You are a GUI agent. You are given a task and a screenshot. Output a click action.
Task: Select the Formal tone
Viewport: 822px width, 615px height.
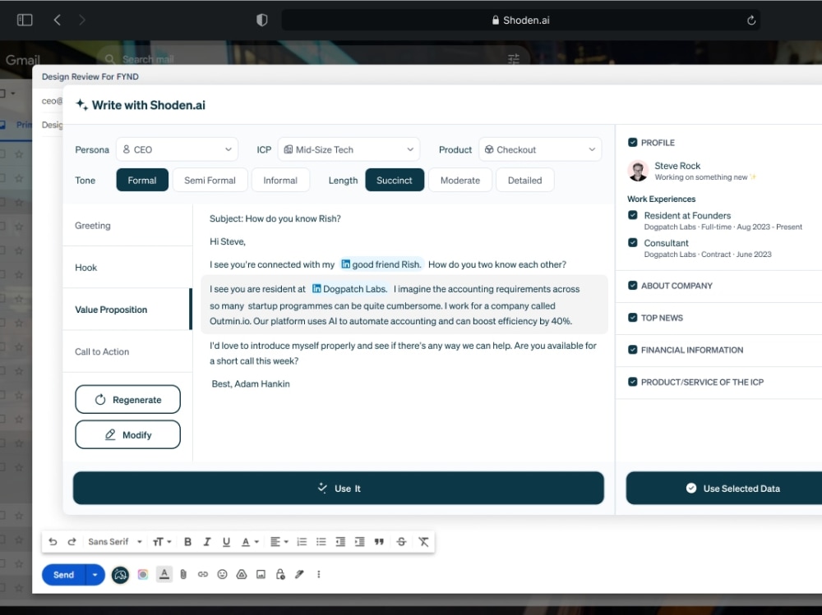[x=142, y=180]
